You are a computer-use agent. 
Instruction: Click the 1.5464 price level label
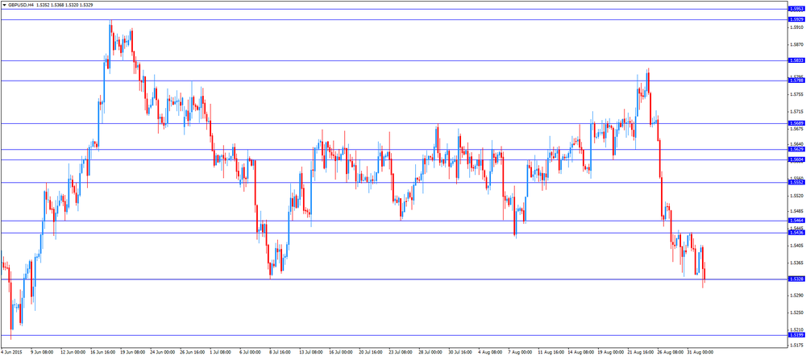pyautogui.click(x=796, y=221)
